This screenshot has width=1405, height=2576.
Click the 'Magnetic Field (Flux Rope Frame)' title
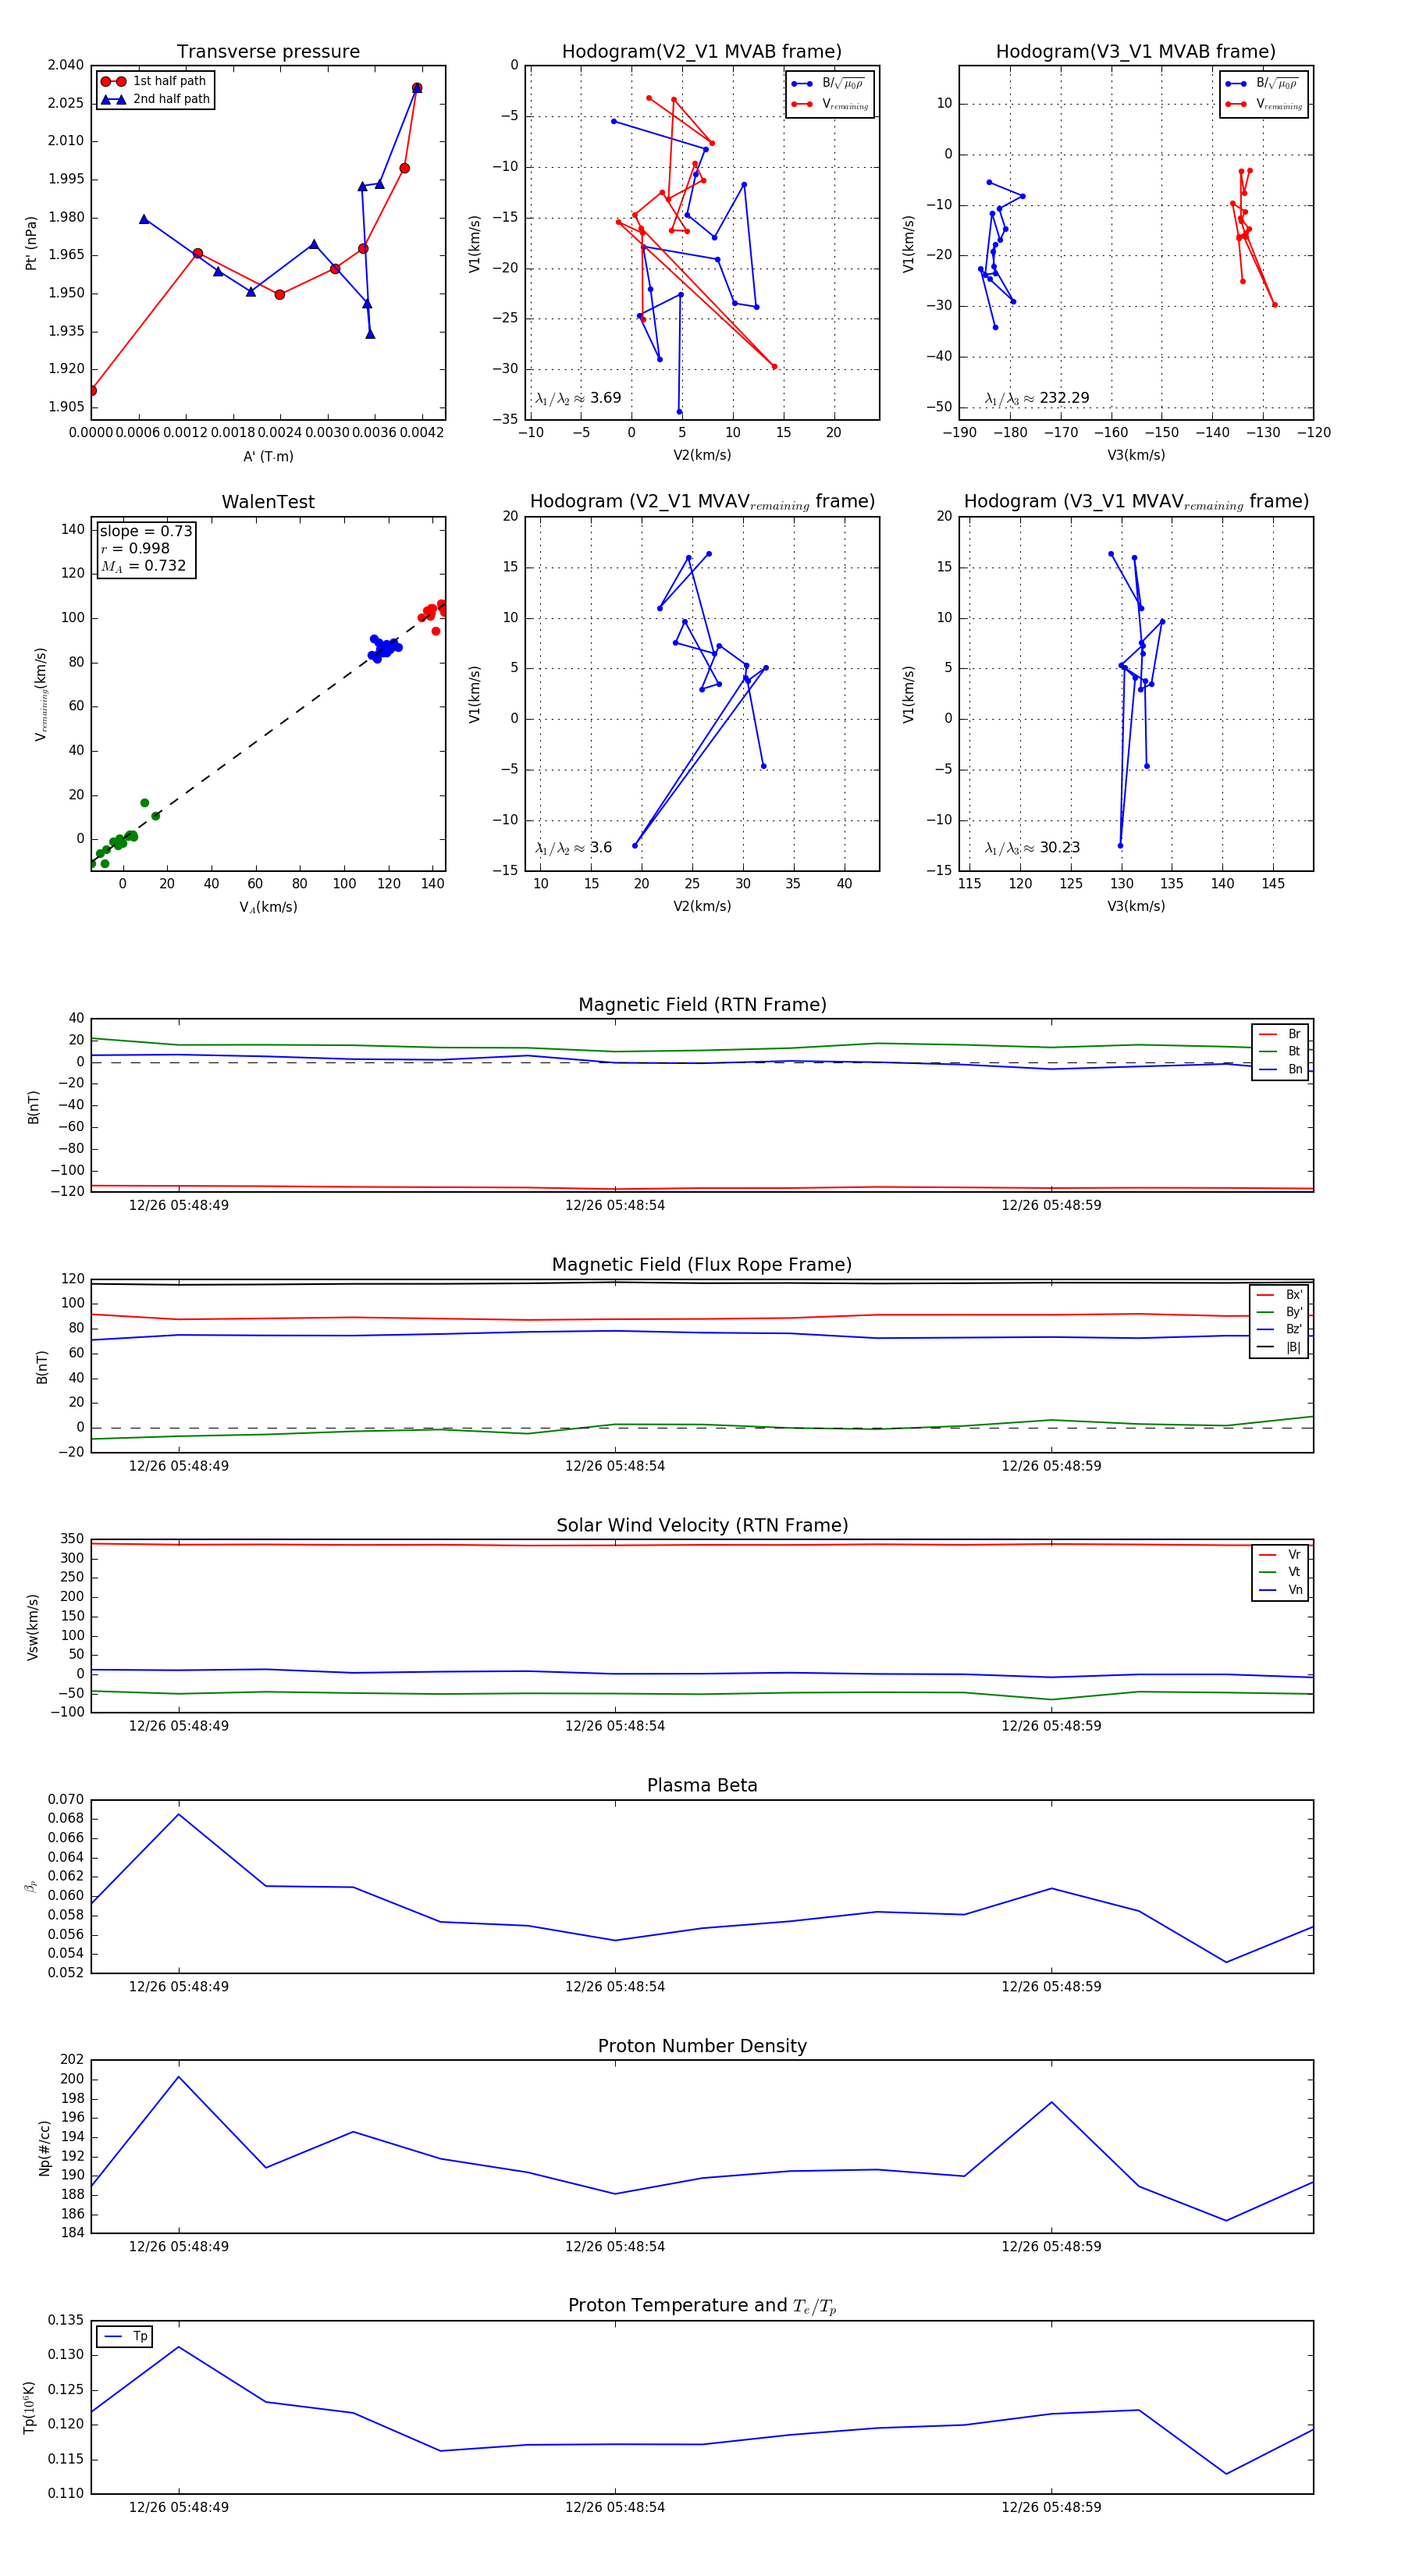[x=702, y=1265]
